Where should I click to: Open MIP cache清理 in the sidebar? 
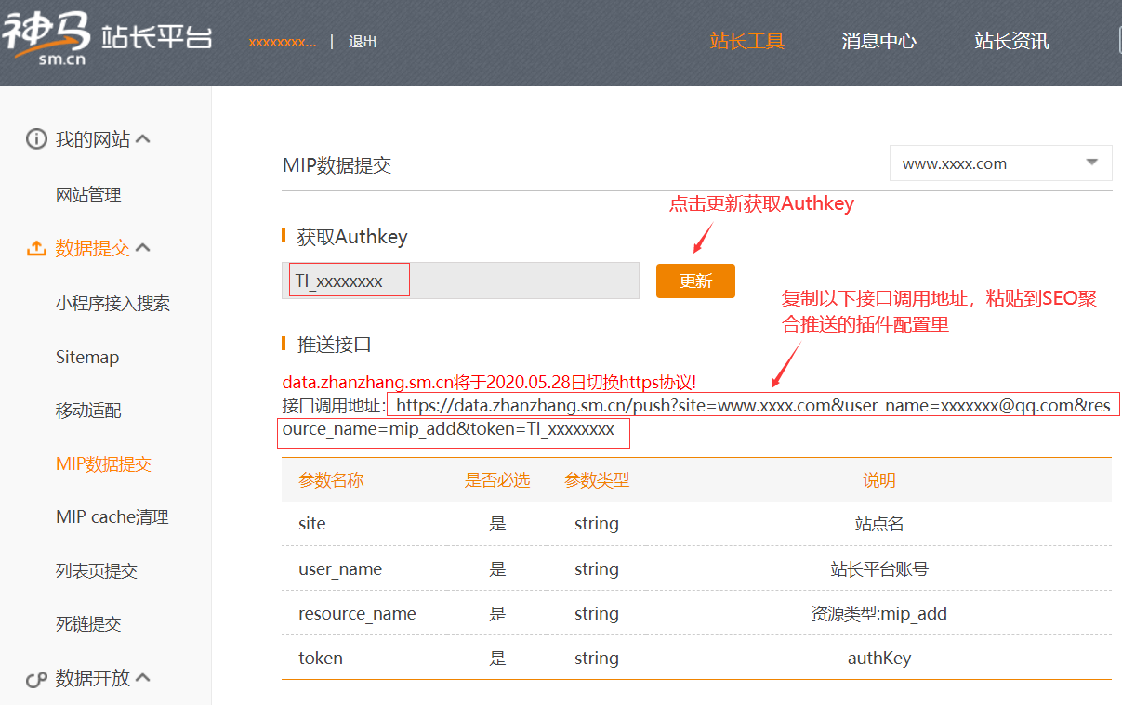112,517
